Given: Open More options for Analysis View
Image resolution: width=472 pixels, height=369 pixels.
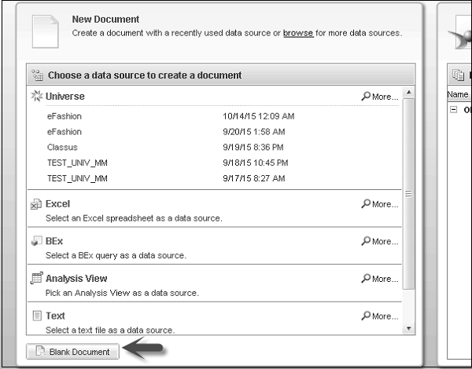Looking at the screenshot, I should [x=380, y=279].
